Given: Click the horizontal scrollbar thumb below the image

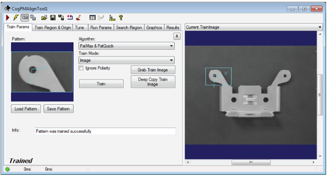Looking at the screenshot, I should coord(251,162).
